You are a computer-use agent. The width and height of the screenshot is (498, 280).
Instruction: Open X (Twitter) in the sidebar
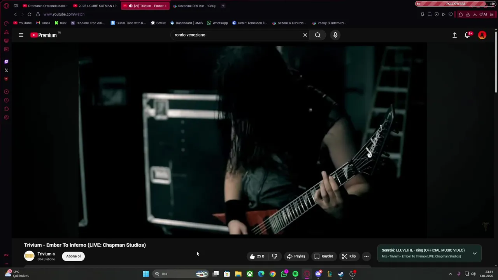[x=6, y=70]
